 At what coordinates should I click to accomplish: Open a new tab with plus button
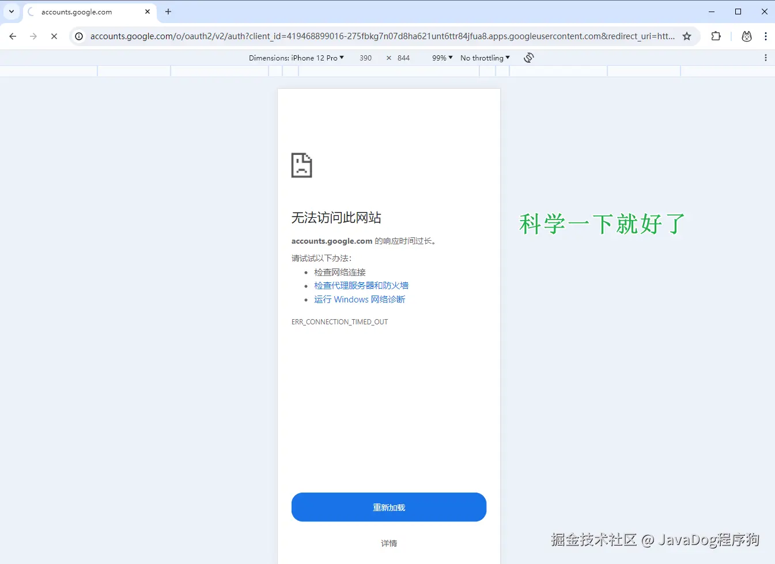pos(168,12)
